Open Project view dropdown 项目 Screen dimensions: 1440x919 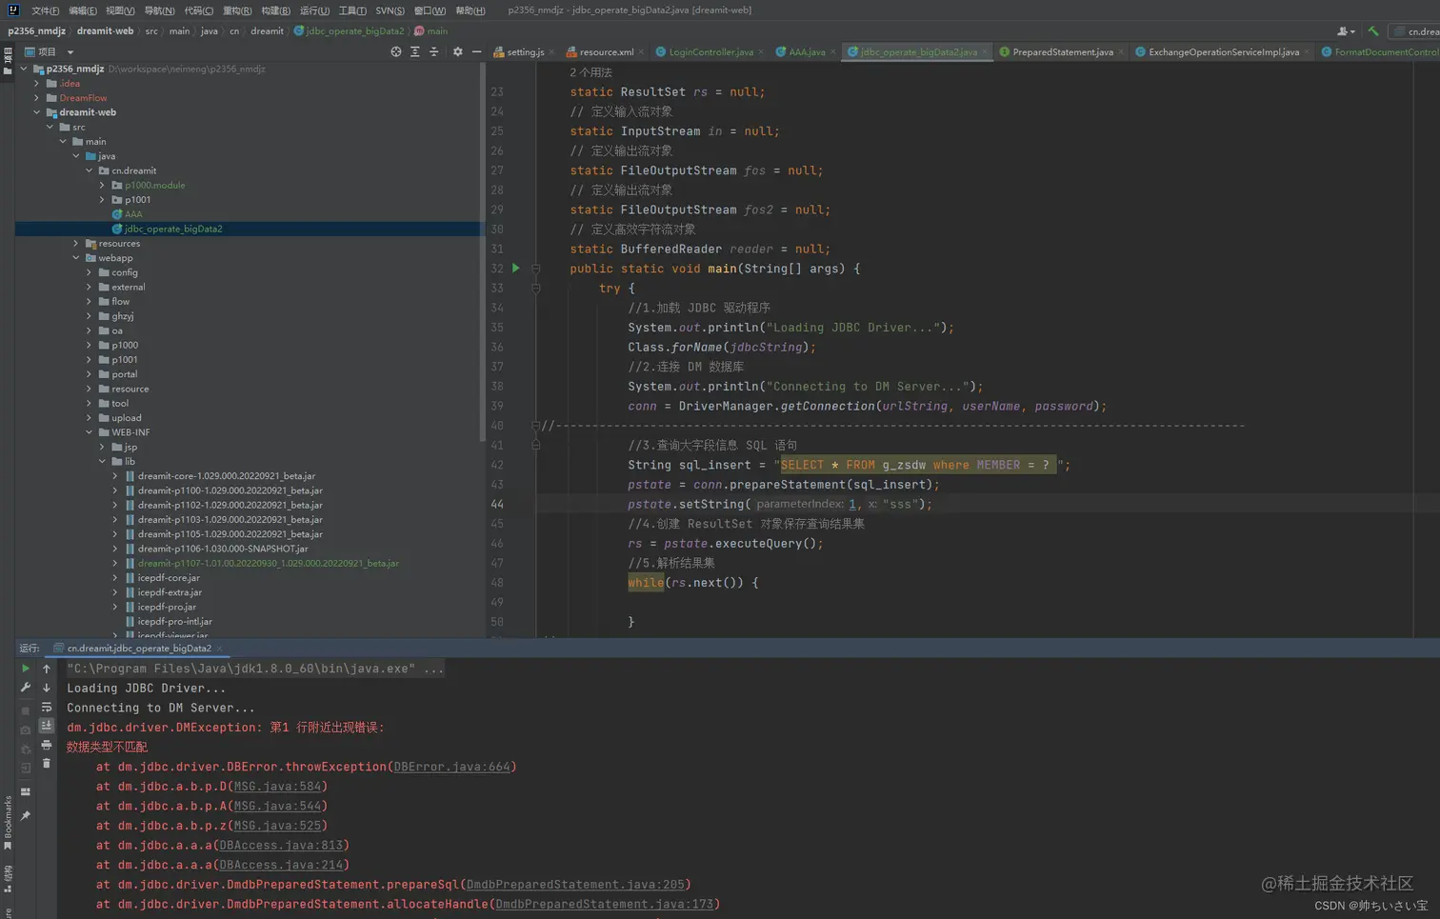tap(49, 52)
